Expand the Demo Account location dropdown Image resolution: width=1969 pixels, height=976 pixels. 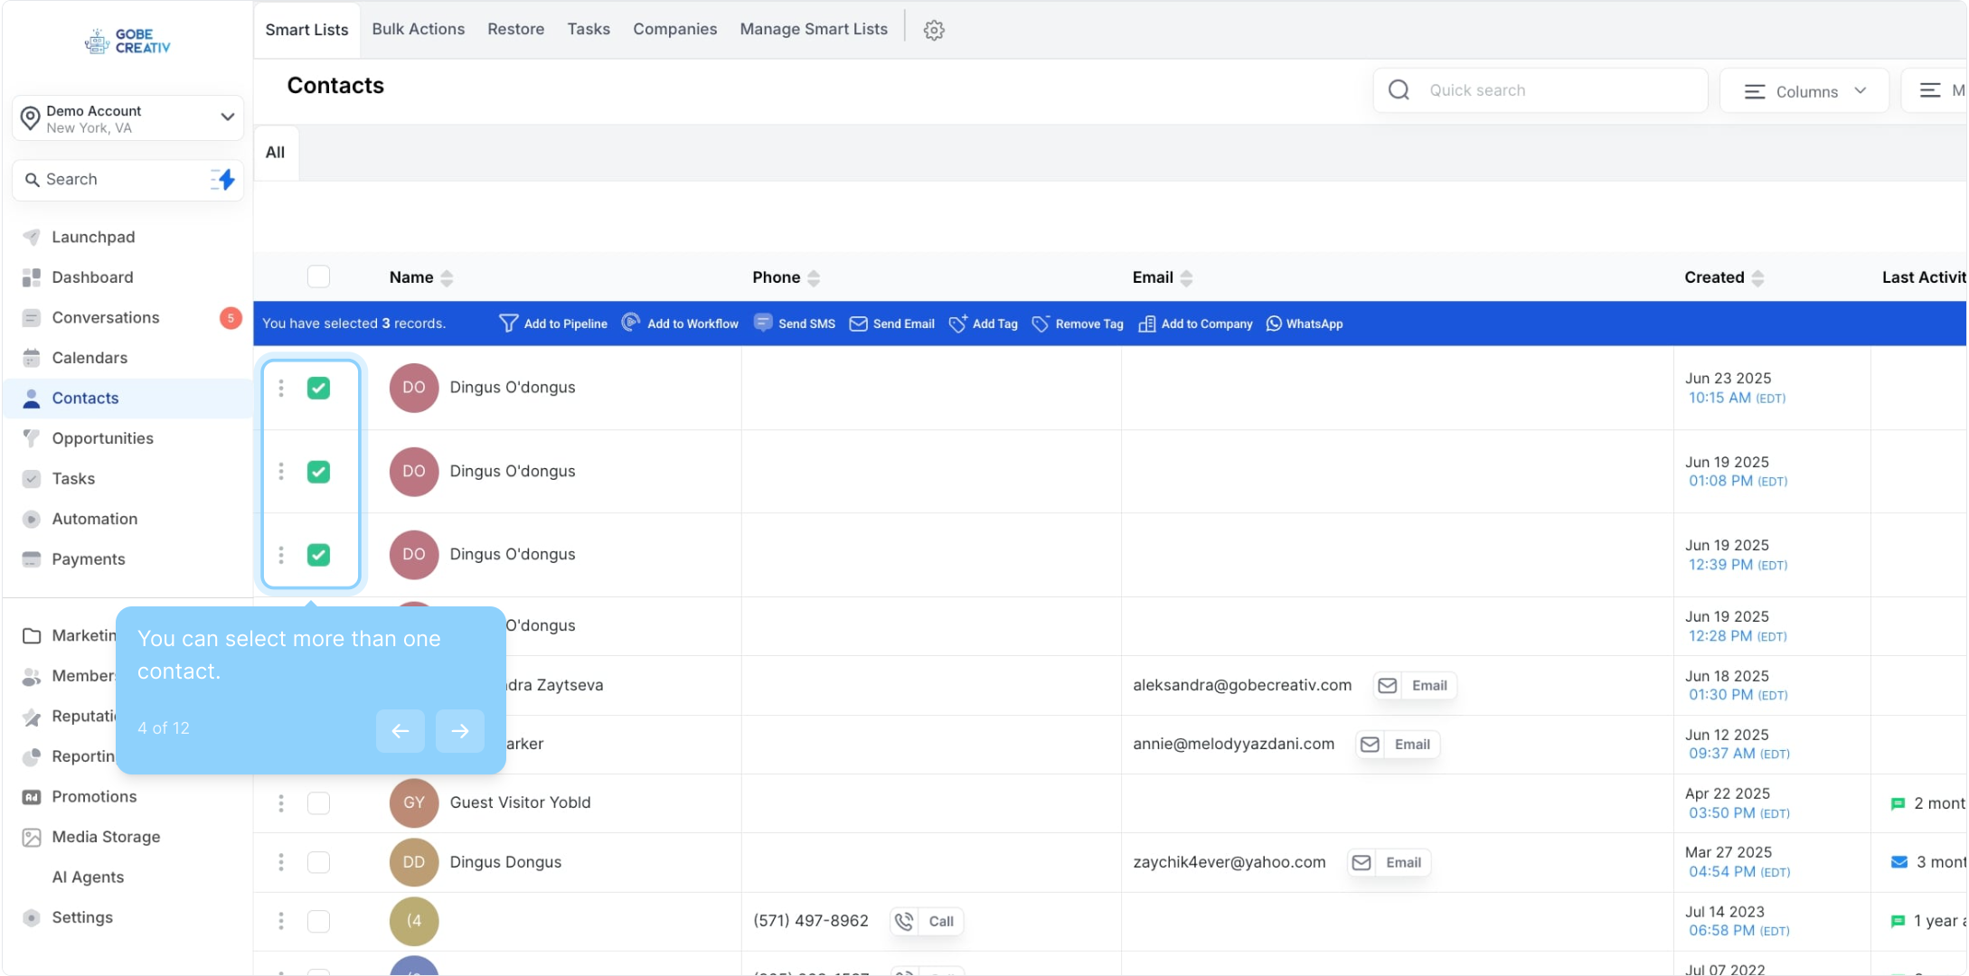[227, 117]
